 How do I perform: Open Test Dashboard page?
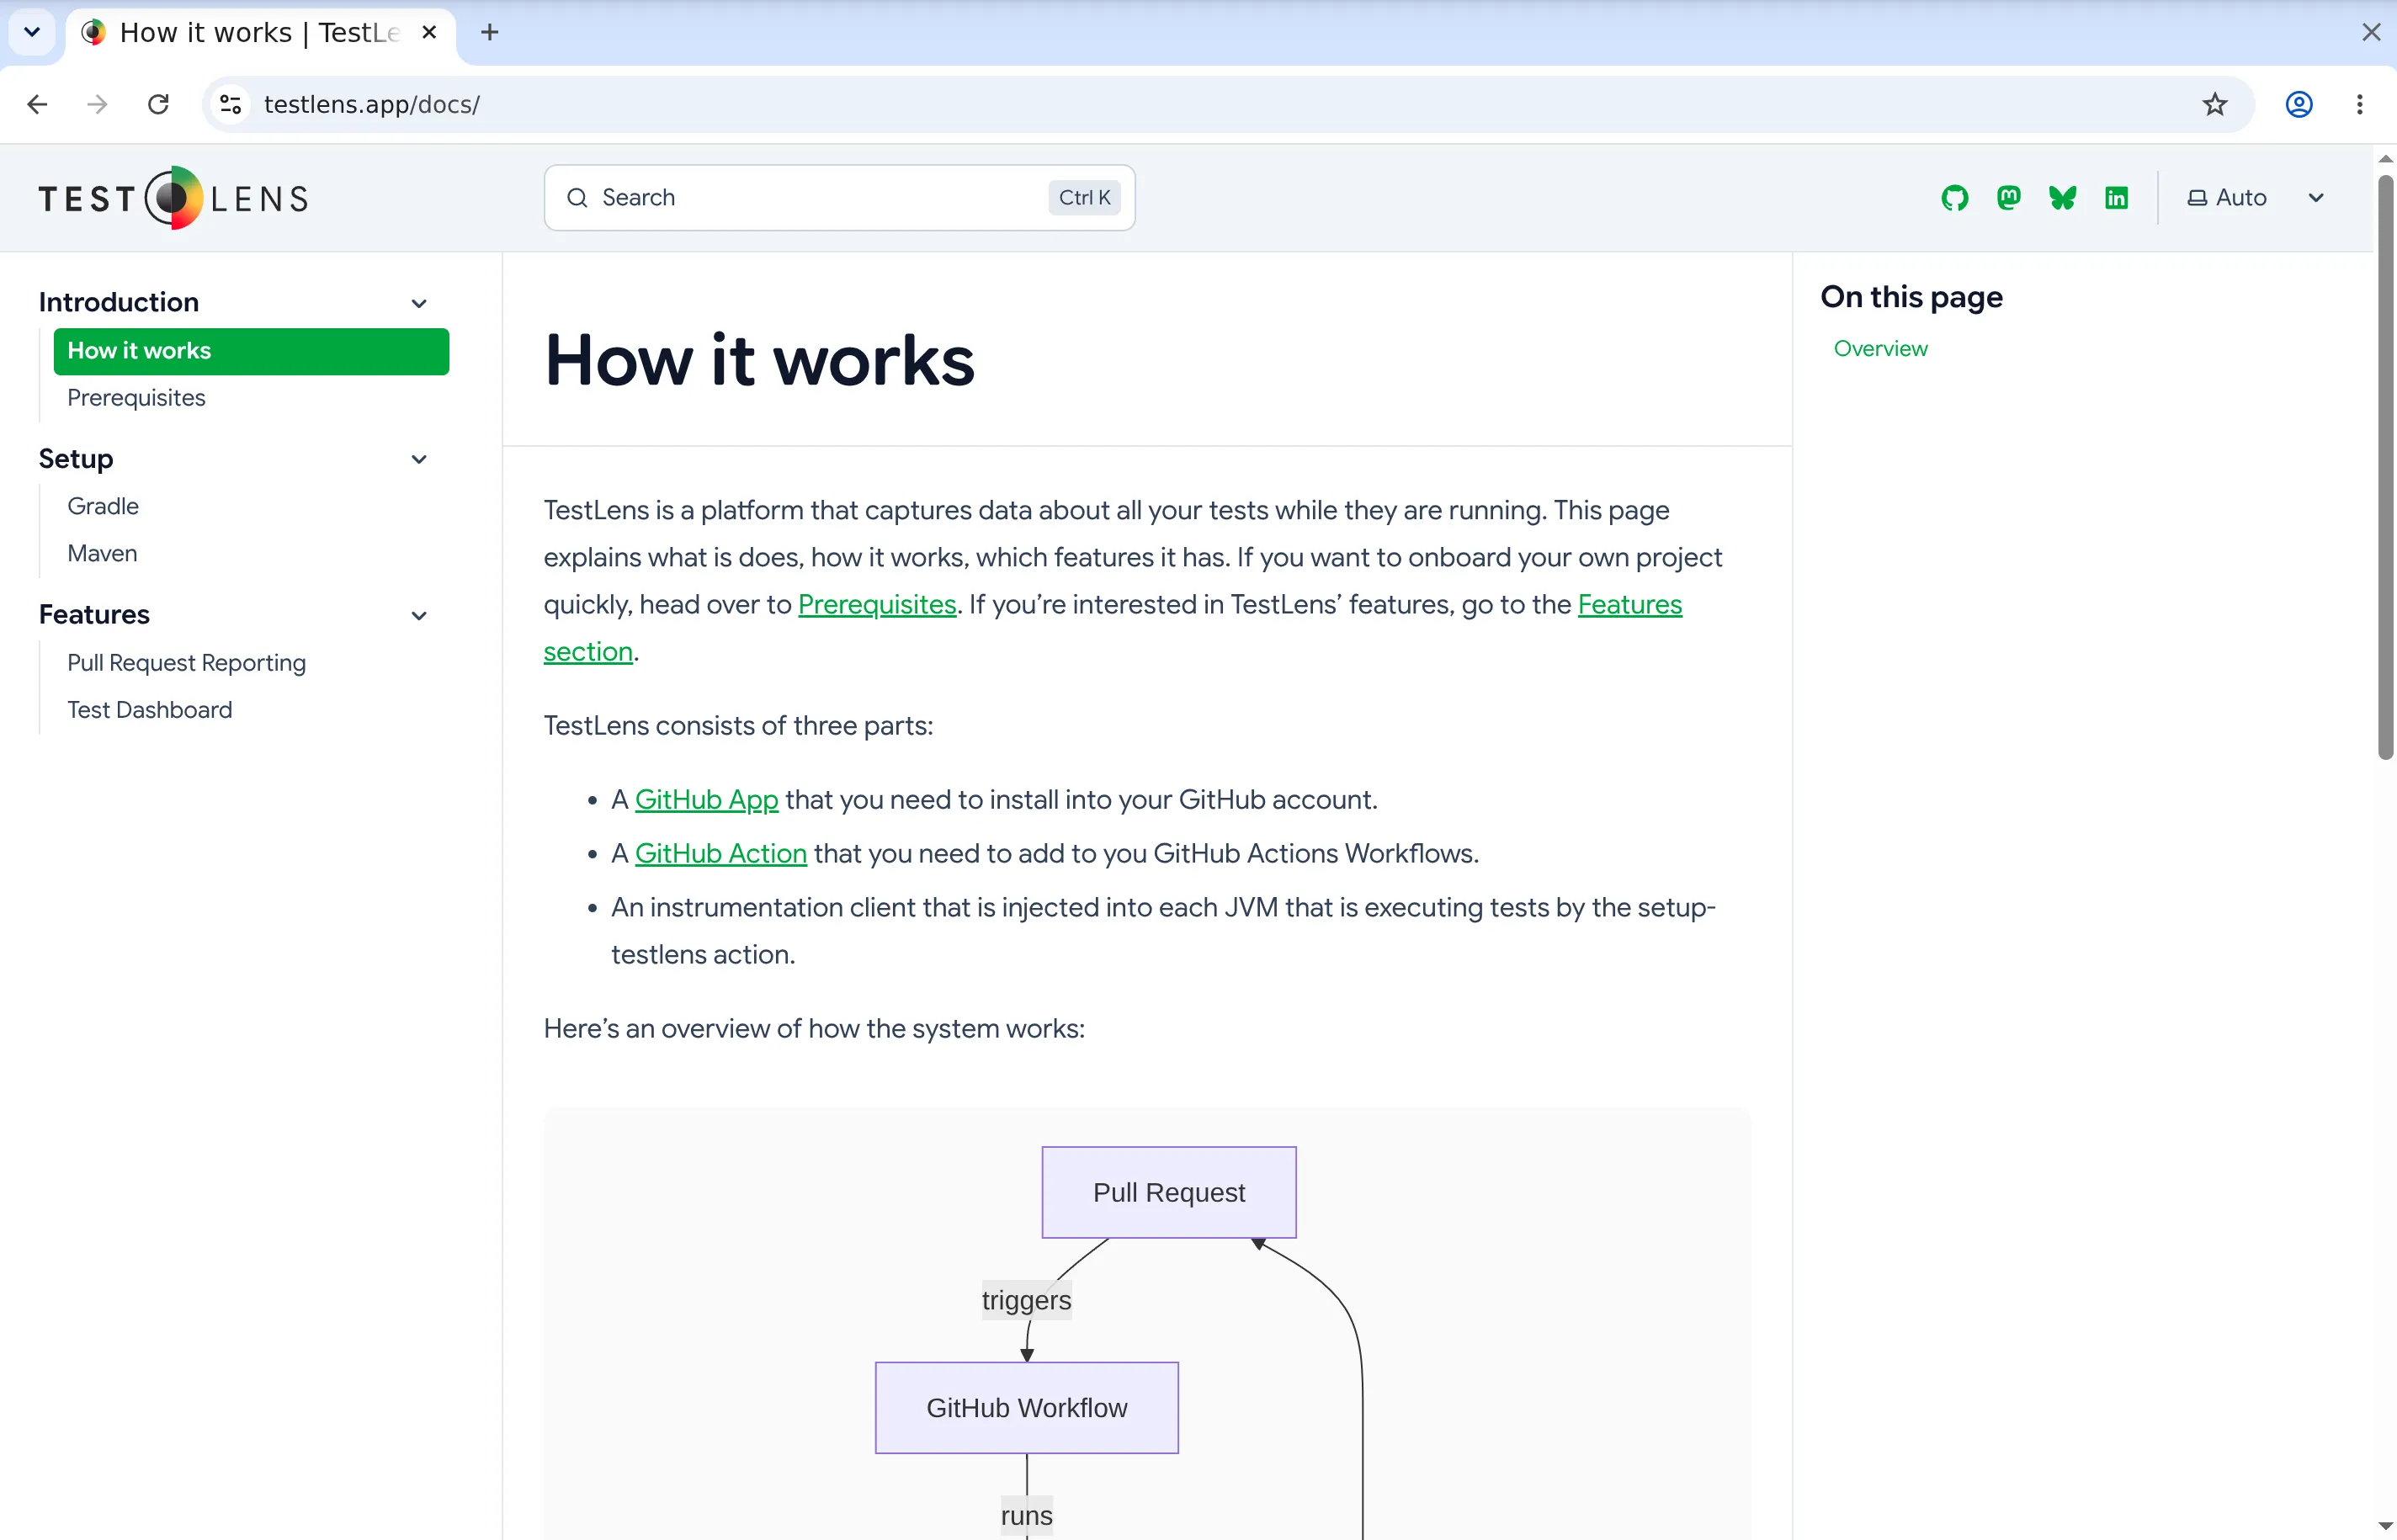[149, 710]
